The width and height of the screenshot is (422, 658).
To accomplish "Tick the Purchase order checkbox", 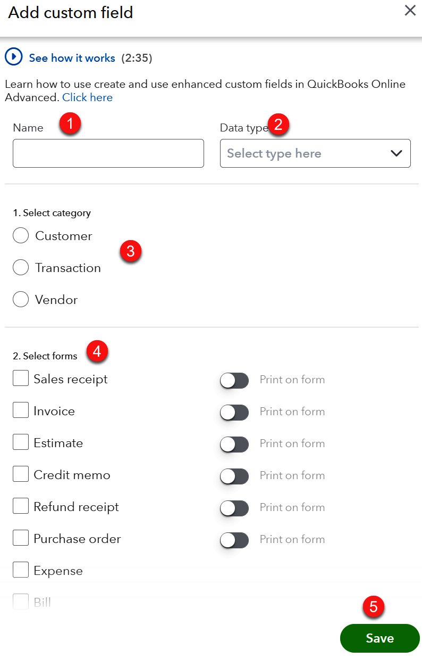I will (x=21, y=538).
